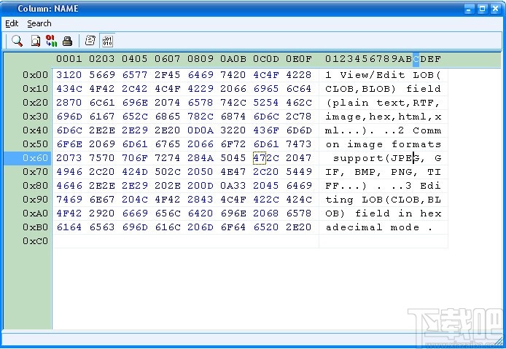This screenshot has width=506, height=349.
Task: Click hex cell 5449
Action: click(x=298, y=172)
